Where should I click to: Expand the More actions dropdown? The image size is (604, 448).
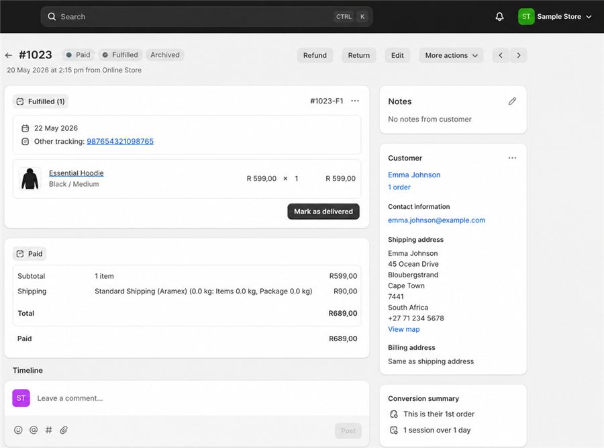451,55
